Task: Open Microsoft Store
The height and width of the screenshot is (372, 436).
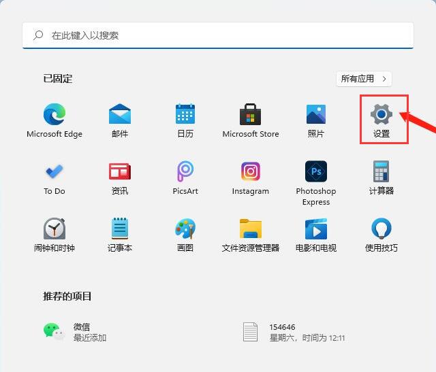Action: click(x=251, y=120)
